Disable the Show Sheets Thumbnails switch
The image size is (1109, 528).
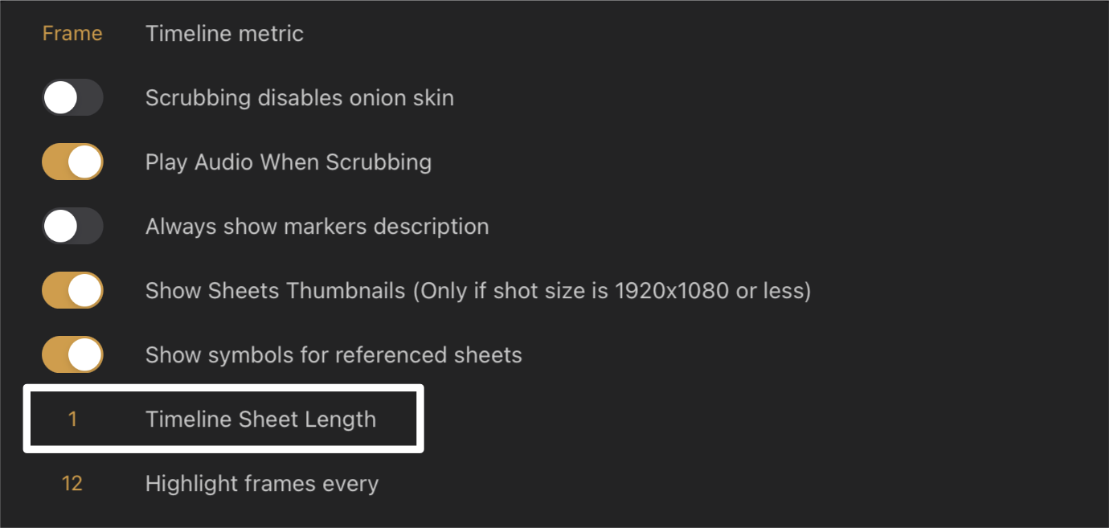tap(72, 291)
